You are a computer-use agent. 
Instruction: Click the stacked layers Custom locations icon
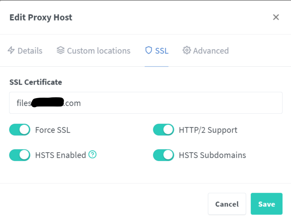point(61,50)
